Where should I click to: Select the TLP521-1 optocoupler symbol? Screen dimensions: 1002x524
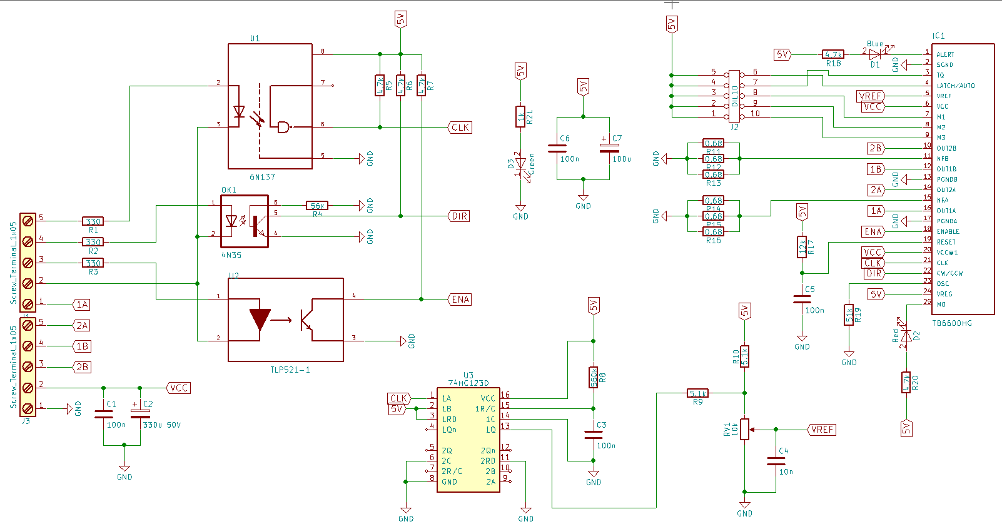click(x=285, y=320)
